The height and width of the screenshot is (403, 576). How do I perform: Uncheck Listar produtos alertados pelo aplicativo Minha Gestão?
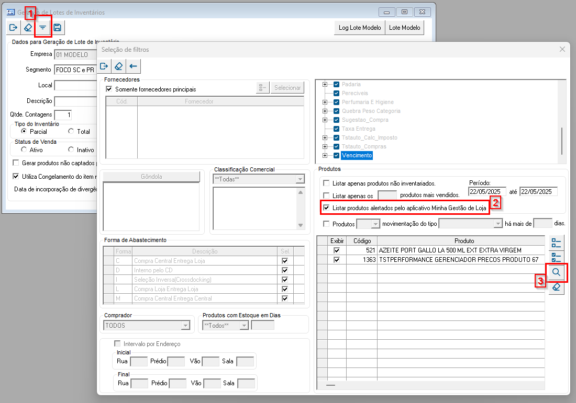pyautogui.click(x=326, y=208)
